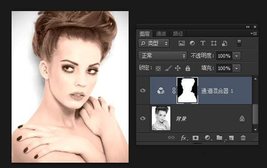
Task: Filter layers by adjustment layer icon
Action: pos(192,43)
